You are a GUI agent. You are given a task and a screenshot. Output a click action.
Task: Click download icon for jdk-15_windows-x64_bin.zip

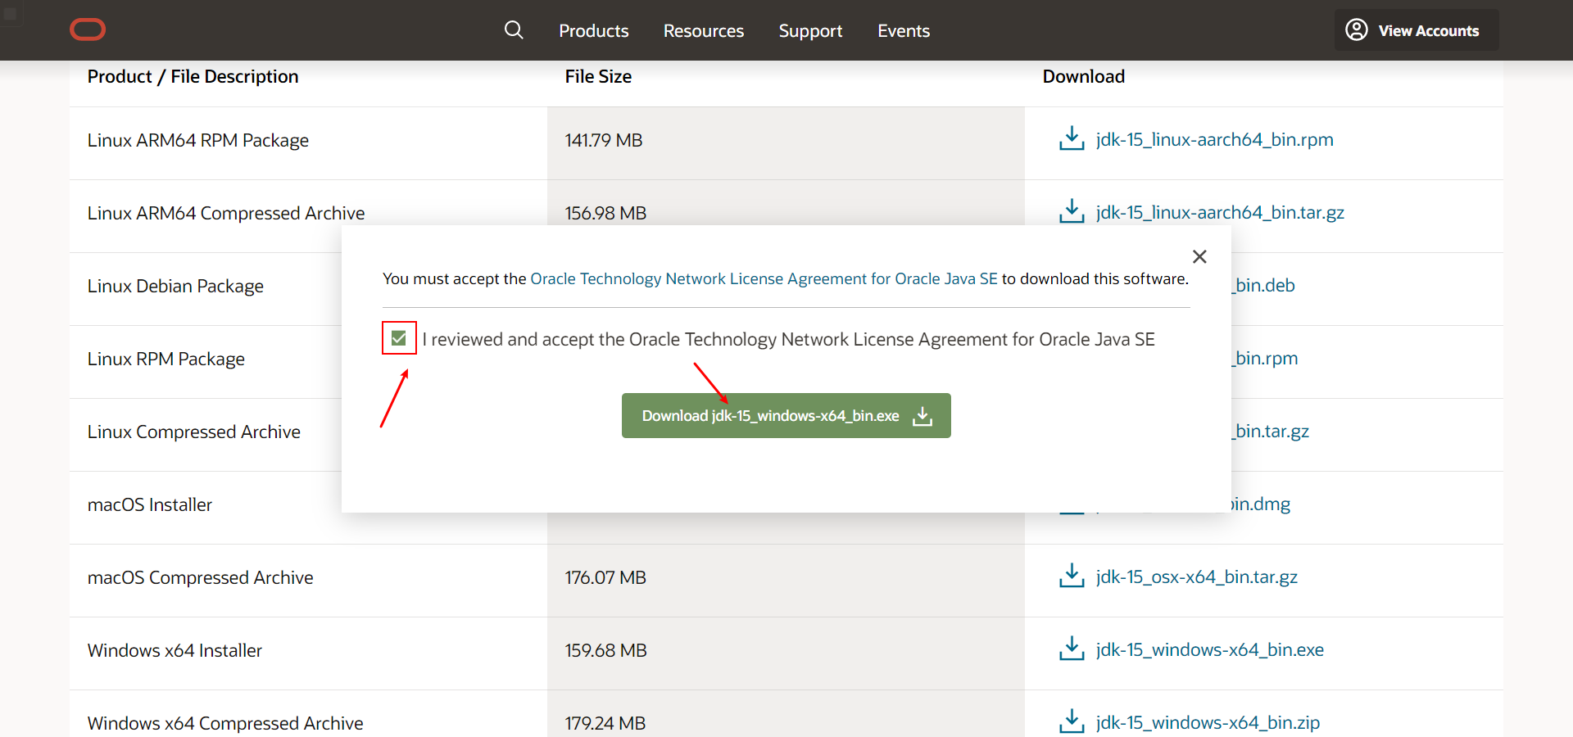pos(1072,721)
